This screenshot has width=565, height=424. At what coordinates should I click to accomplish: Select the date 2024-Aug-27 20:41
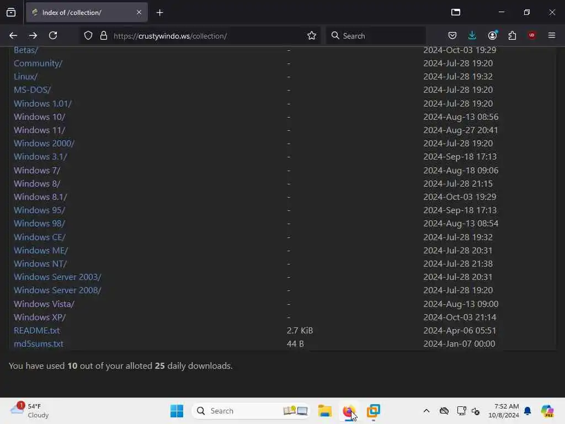tap(461, 130)
